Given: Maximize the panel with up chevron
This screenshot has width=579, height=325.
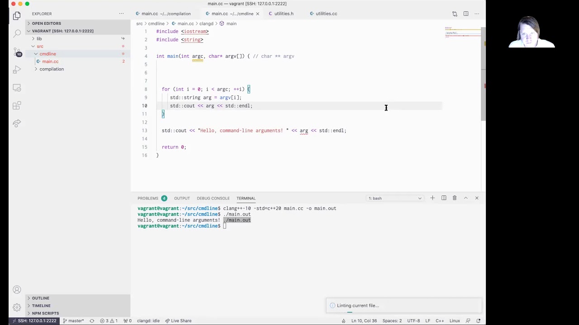Looking at the screenshot, I should click(465, 198).
